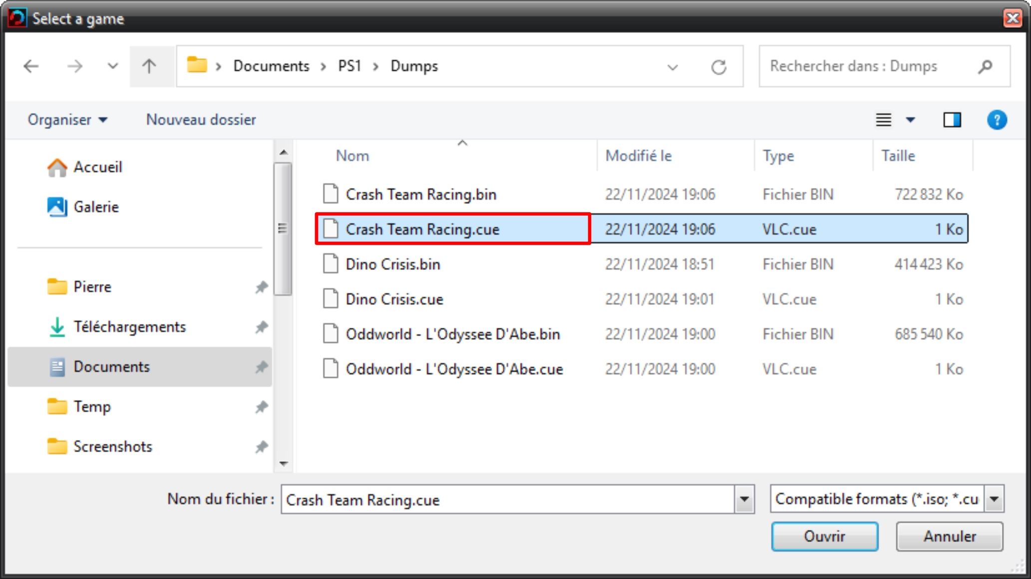This screenshot has width=1031, height=579.
Task: Select file Crash Team Racing.bin
Action: pyautogui.click(x=421, y=194)
